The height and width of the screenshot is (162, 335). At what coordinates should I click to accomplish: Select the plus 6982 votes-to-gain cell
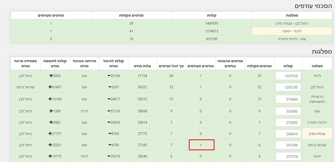[x=55, y=122]
